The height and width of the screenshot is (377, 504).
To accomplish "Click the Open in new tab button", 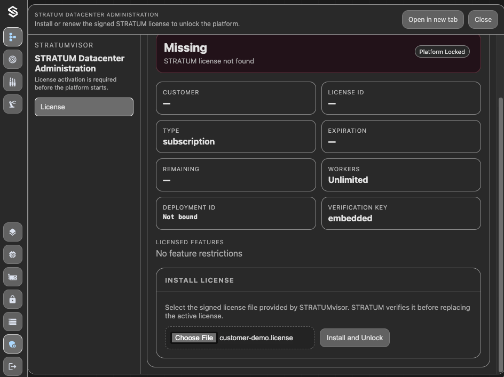I will [x=432, y=20].
